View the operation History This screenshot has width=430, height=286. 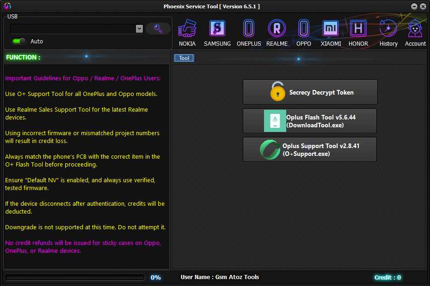(x=388, y=31)
